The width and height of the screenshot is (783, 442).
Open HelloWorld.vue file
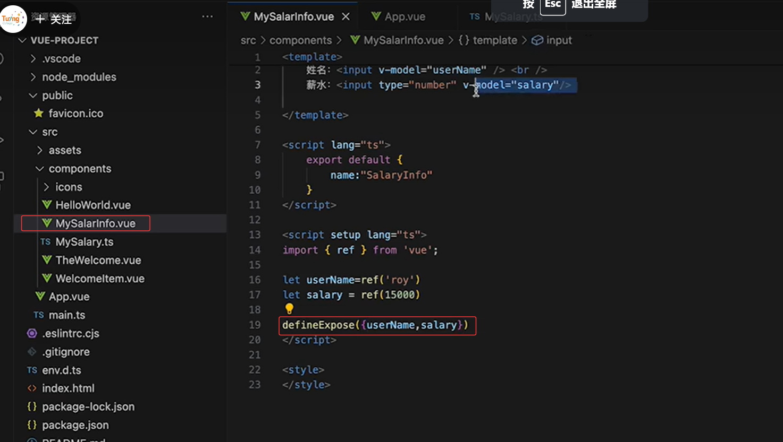pos(93,205)
